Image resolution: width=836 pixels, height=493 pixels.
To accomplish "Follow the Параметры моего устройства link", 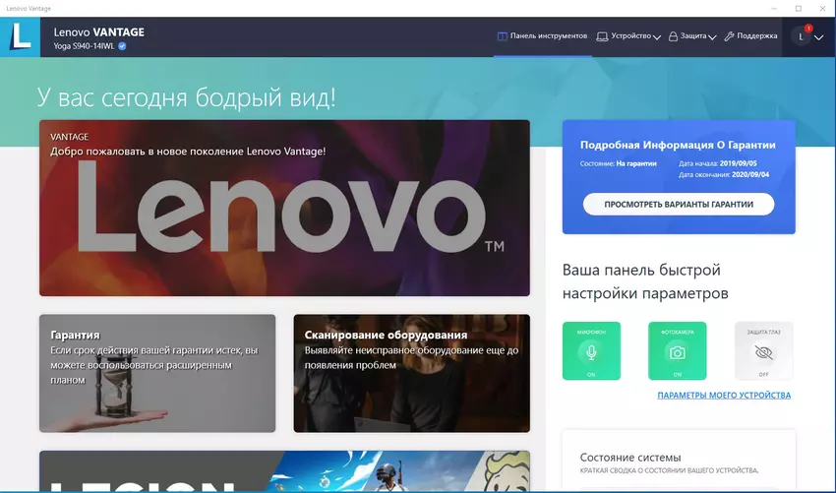I will click(723, 396).
